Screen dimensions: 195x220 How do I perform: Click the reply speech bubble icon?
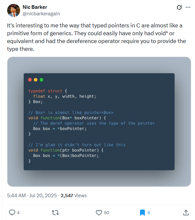[x=12, y=213]
